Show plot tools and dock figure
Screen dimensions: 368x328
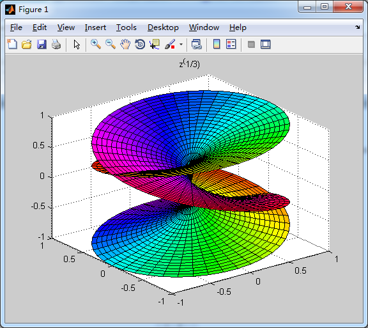tap(266, 44)
